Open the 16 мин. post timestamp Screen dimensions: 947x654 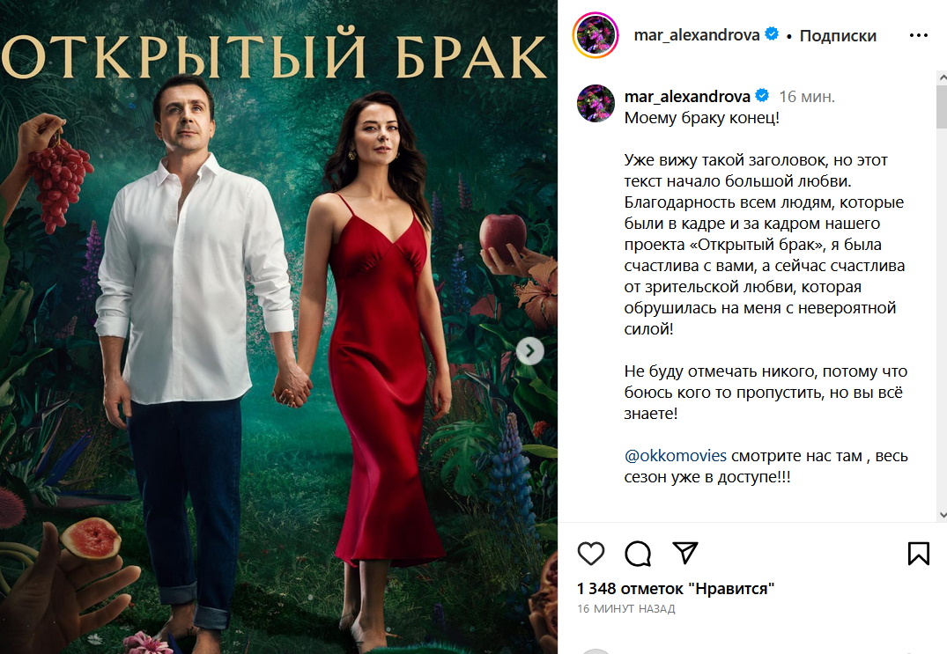tap(807, 97)
